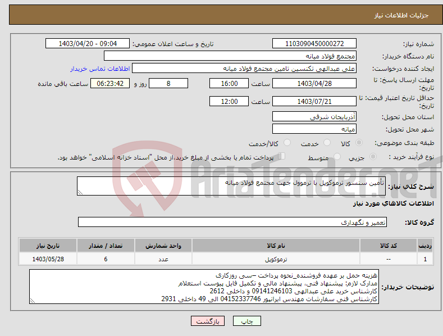
Task: Click the quantity cell 6
Action: pos(106,259)
